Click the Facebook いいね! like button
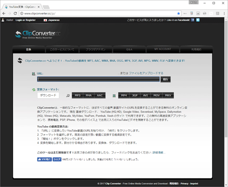 tap(44, 159)
